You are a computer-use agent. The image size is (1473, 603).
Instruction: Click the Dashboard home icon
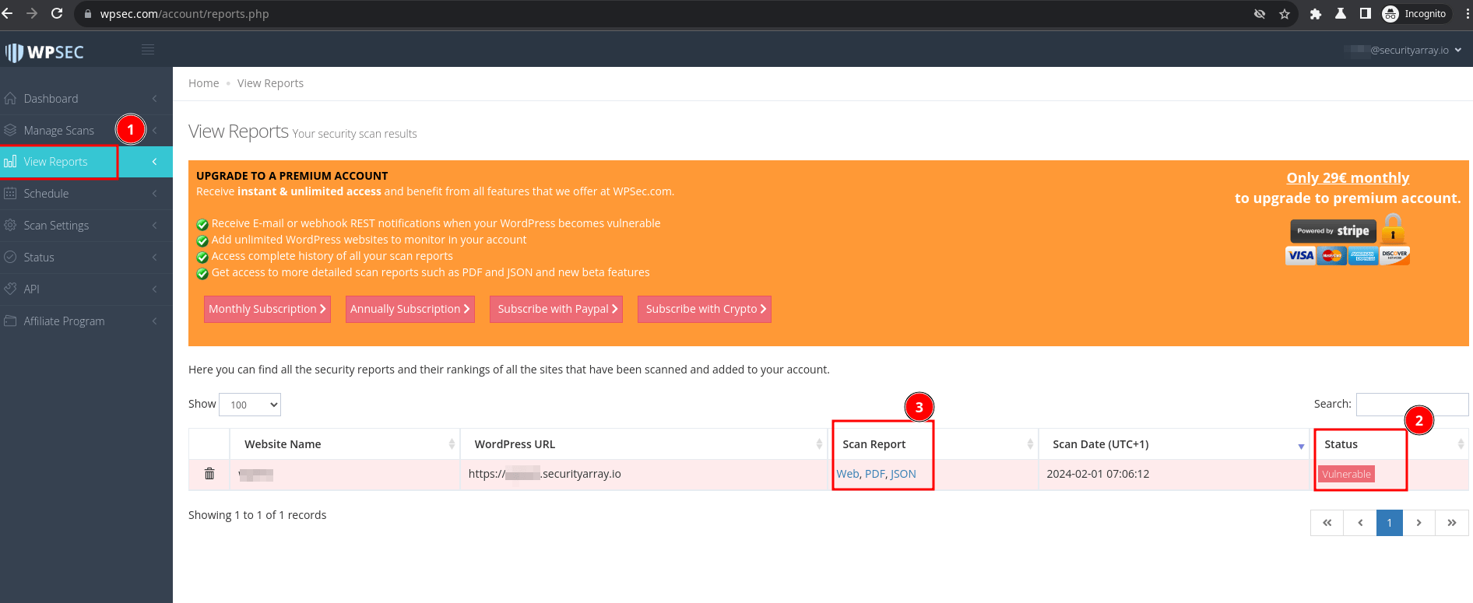pos(10,99)
